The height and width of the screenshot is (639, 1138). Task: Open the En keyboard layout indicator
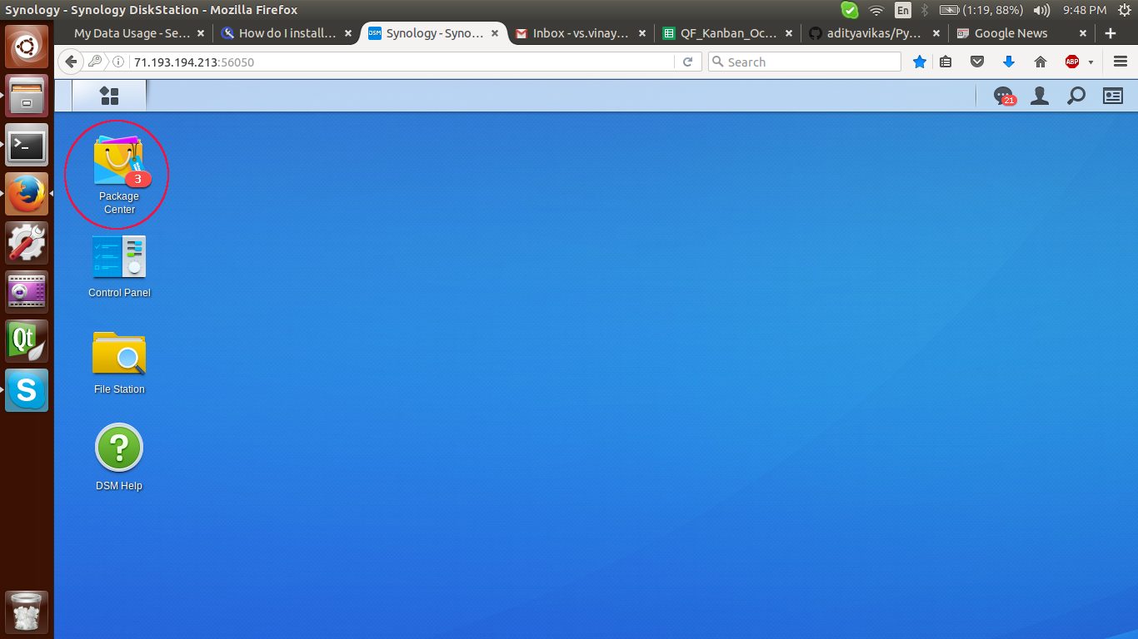(903, 10)
